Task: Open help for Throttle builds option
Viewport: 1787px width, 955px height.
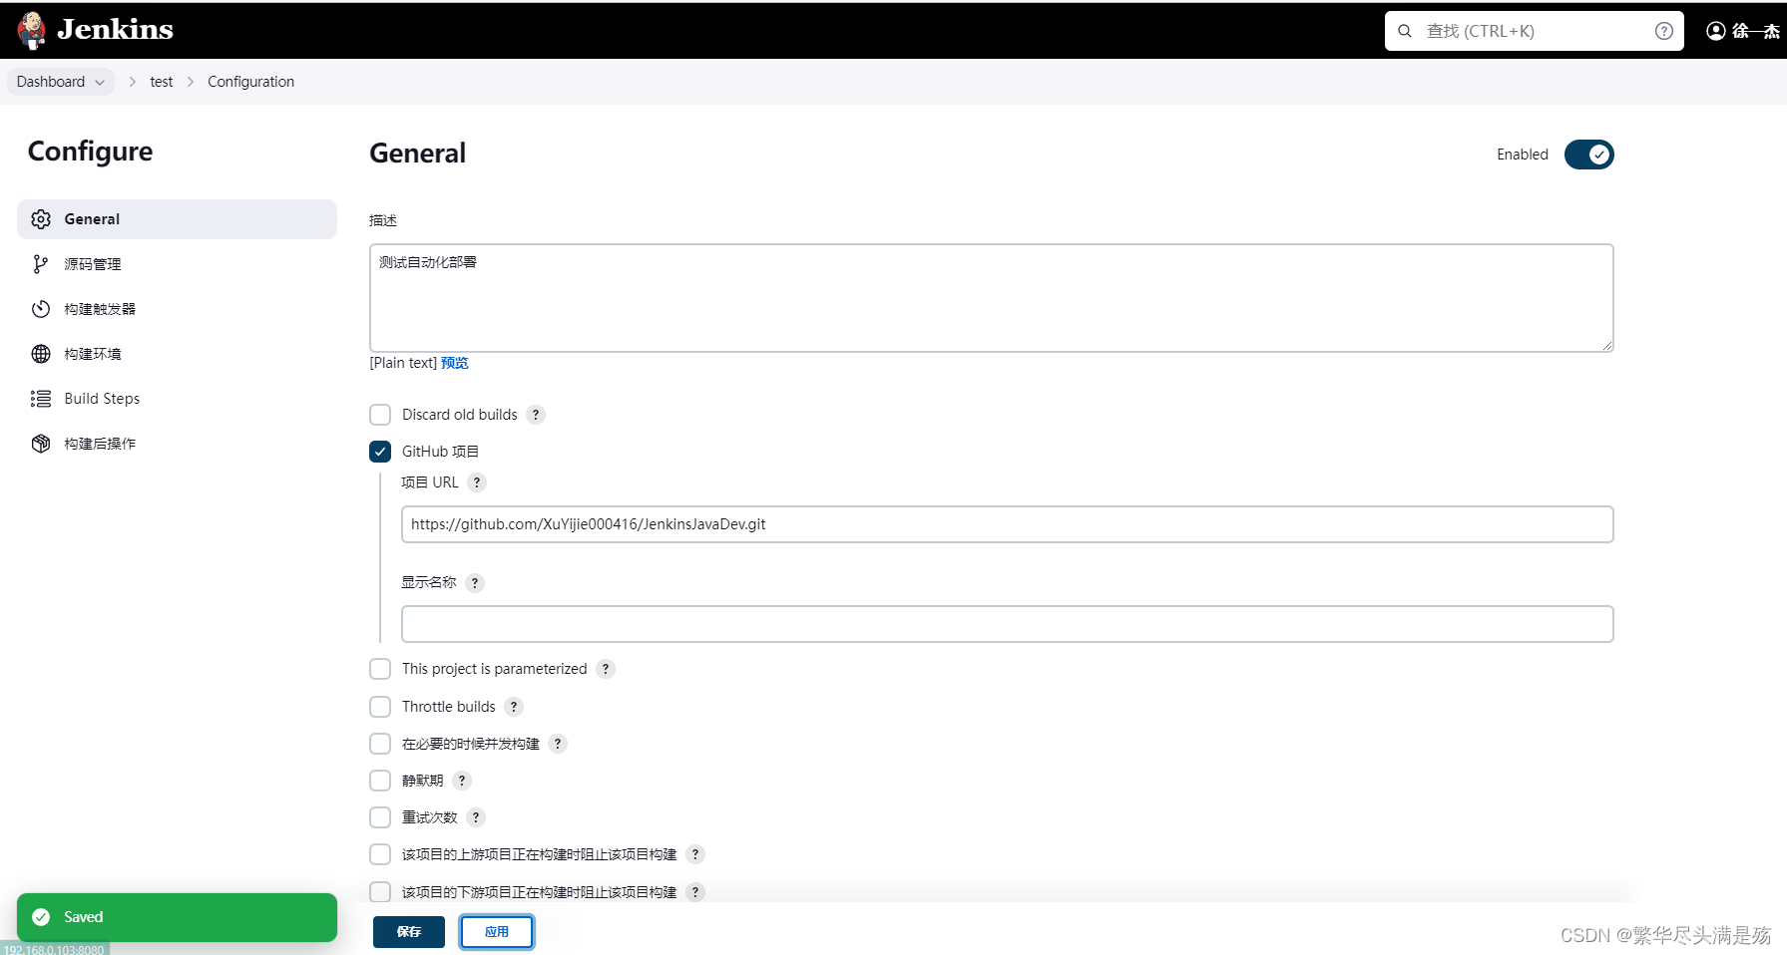Action: coord(514,706)
